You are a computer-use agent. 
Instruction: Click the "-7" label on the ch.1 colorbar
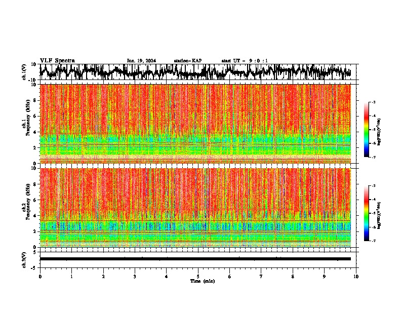pyautogui.click(x=373, y=157)
